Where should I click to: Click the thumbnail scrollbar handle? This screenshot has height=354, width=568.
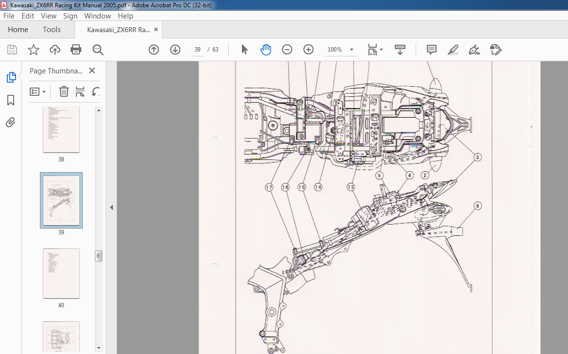(98, 256)
